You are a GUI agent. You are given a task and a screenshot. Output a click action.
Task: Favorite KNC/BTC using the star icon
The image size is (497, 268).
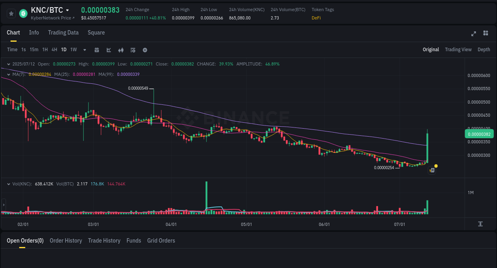pyautogui.click(x=11, y=13)
